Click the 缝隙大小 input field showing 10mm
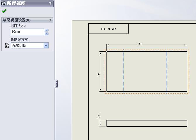This screenshot has width=196, height=140. coord(27,32)
